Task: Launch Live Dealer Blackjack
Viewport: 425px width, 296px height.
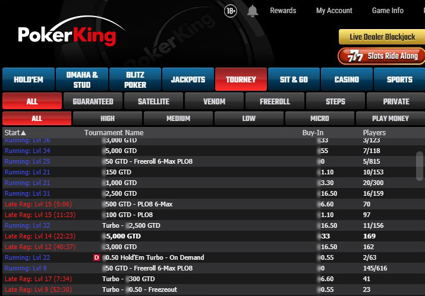Action: (382, 37)
